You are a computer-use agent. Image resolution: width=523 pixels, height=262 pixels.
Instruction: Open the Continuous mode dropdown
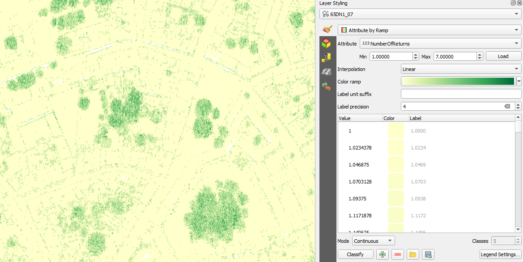[x=373, y=241]
